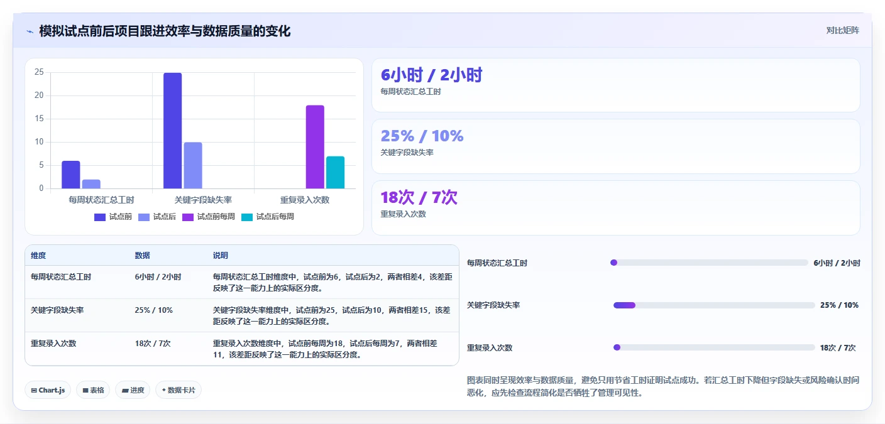Click the 对比矩阵 label in the header

842,30
